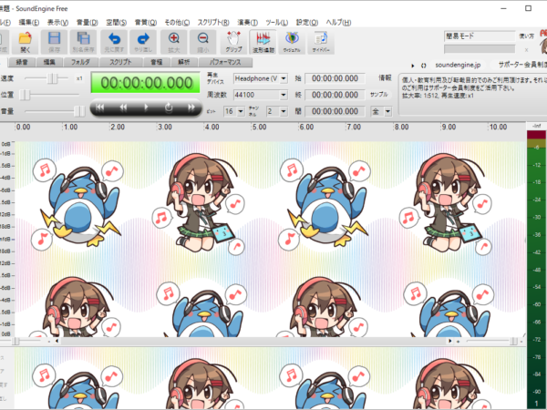Jump to start with the rewind-to-beginning control

[100, 108]
